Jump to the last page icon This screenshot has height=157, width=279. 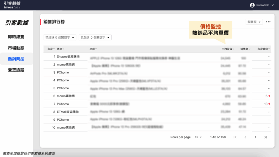(x=266, y=137)
